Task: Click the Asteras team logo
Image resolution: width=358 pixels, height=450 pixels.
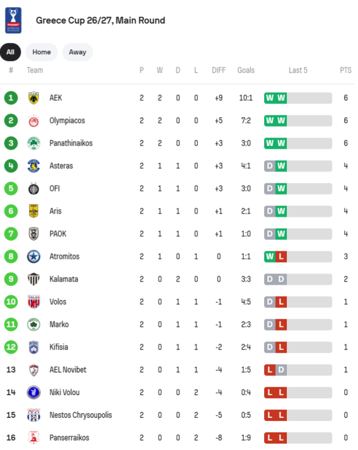Action: pos(33,166)
